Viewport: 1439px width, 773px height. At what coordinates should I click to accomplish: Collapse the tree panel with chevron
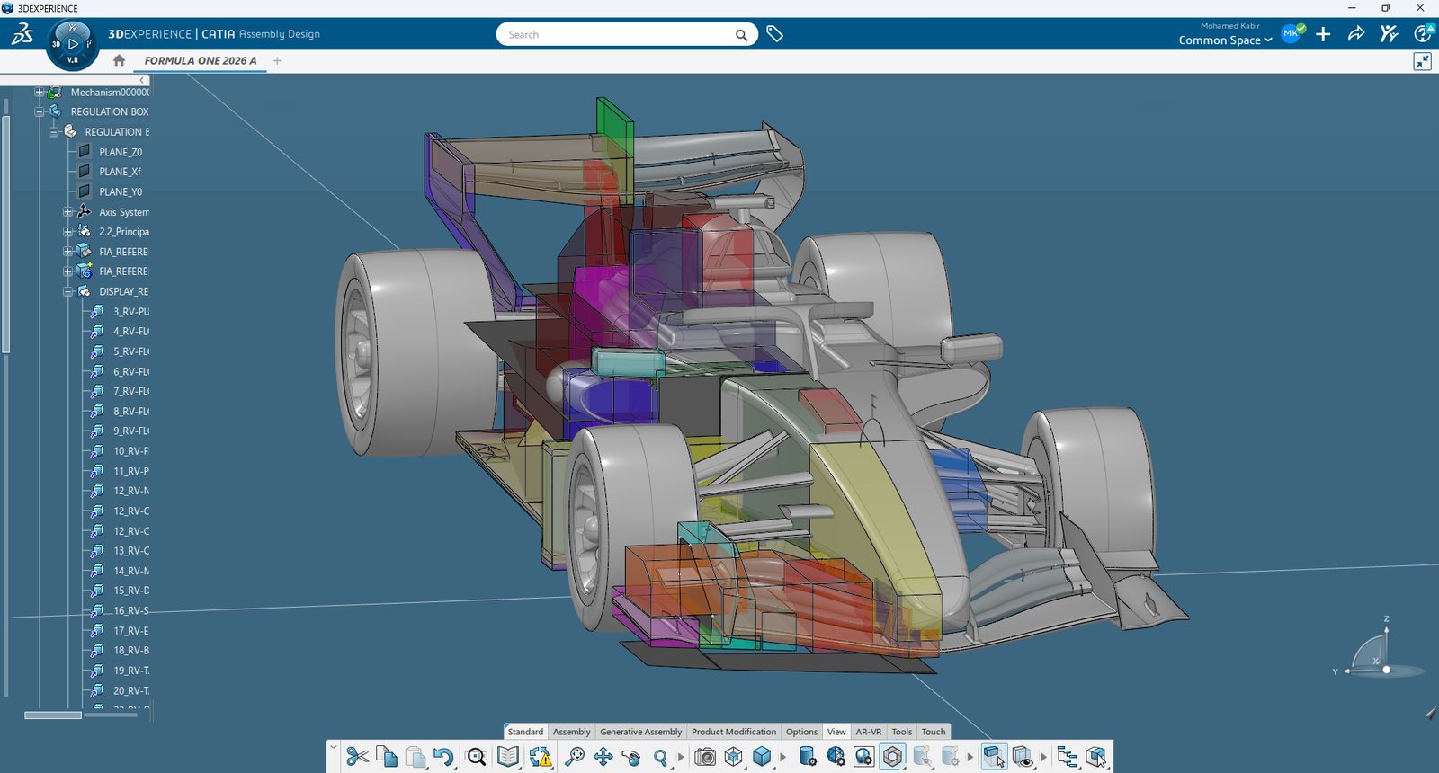(x=142, y=80)
